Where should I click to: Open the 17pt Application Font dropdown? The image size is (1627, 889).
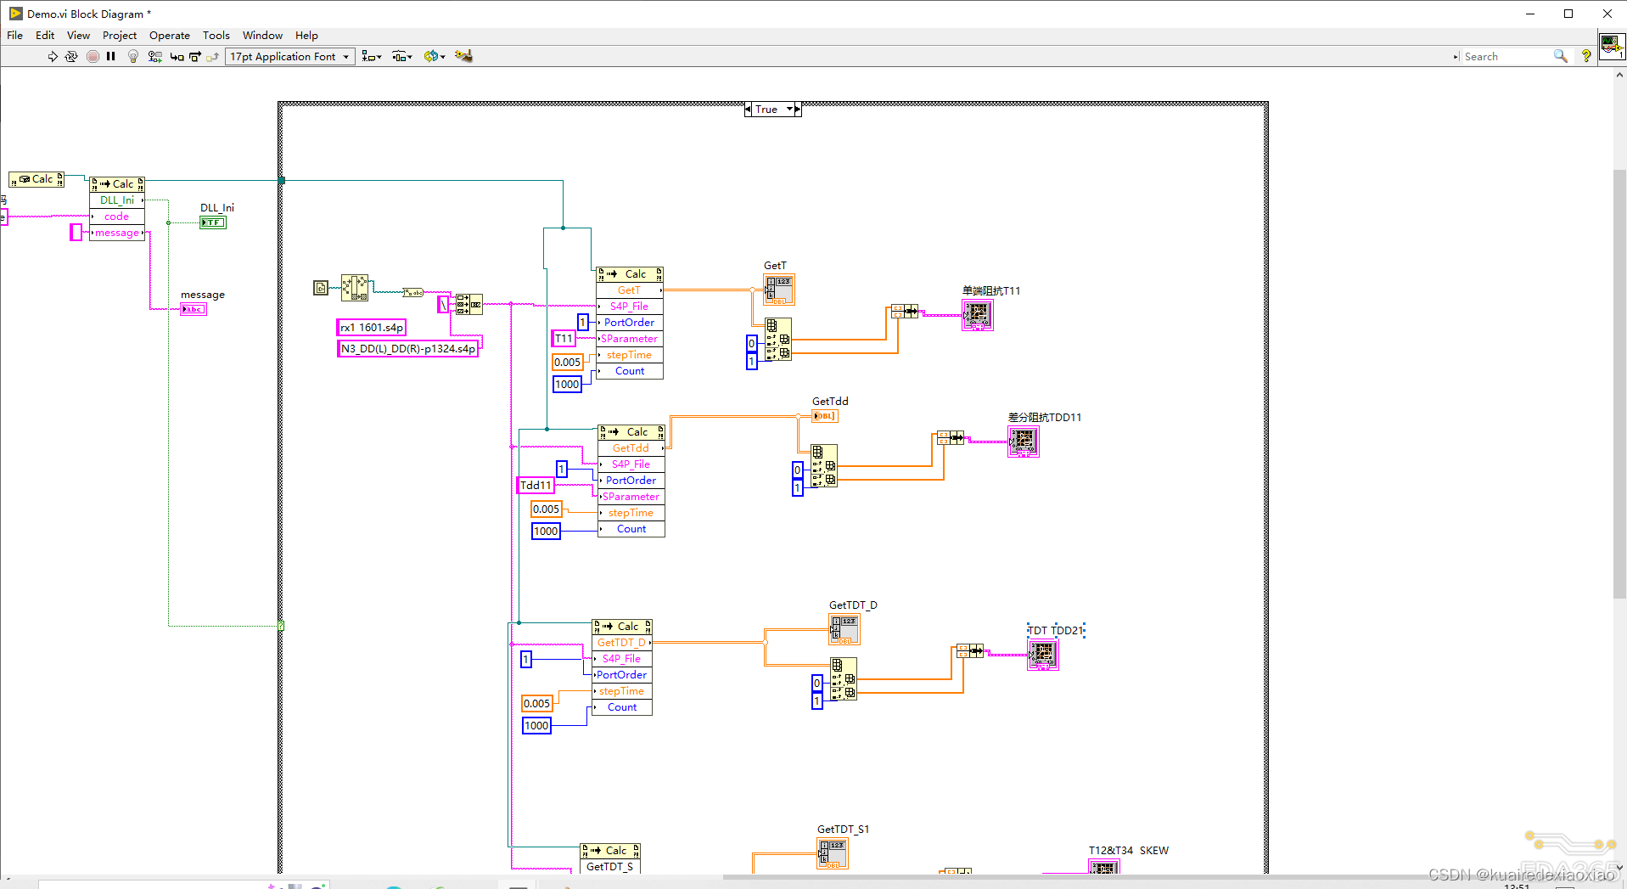point(345,56)
